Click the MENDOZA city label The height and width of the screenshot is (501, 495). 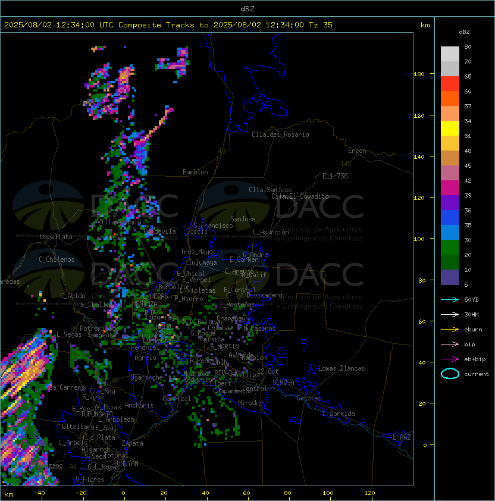tap(145, 304)
